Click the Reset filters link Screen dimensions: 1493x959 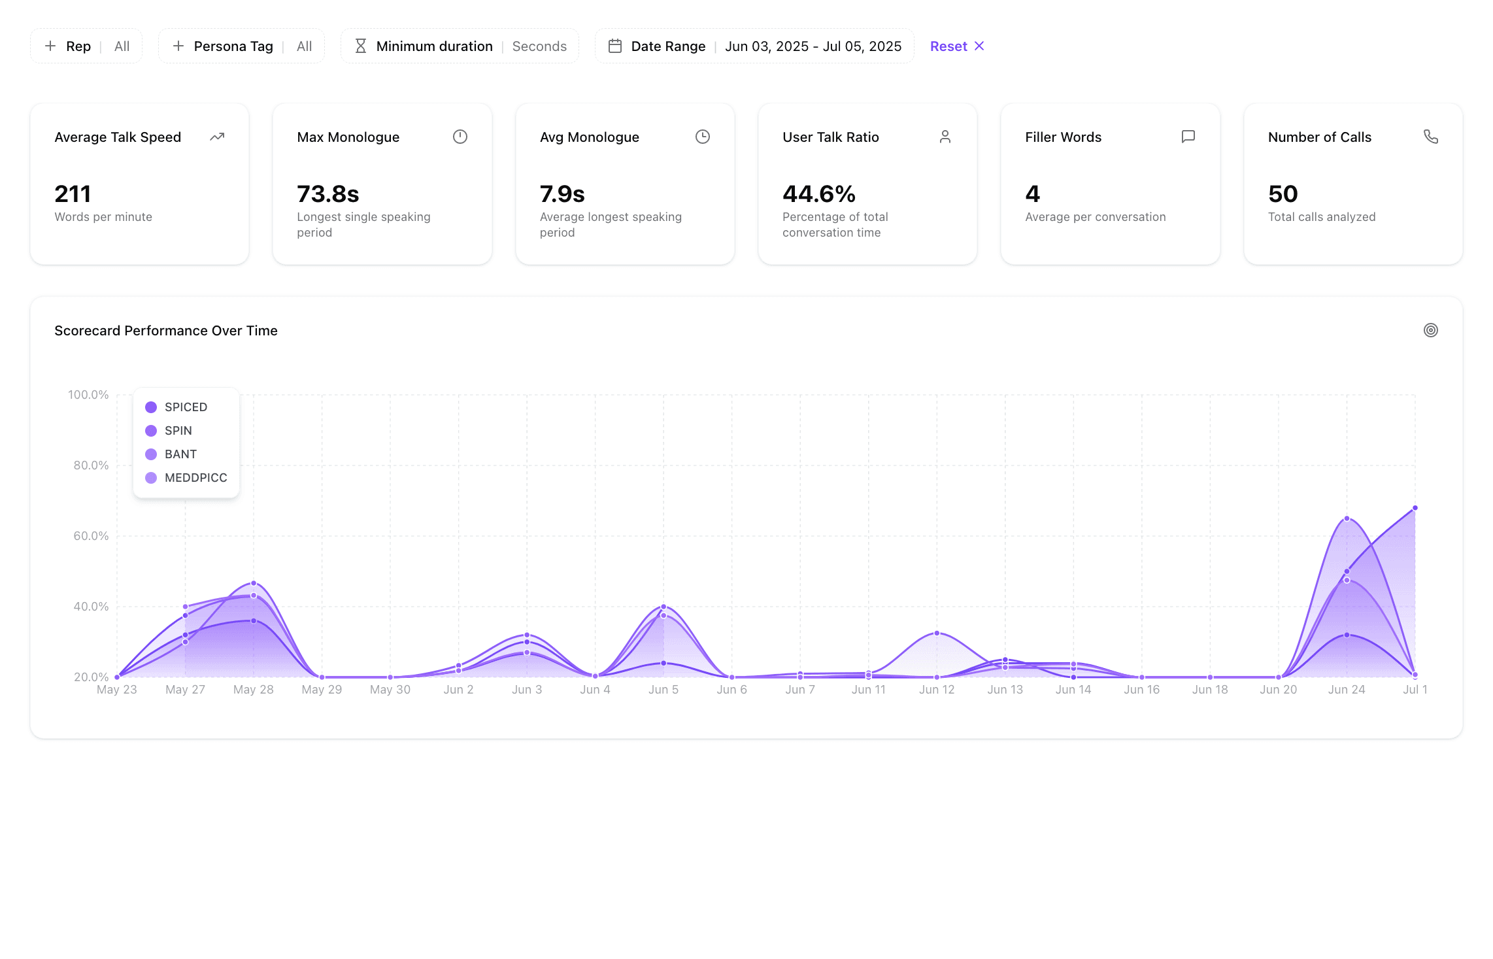[948, 46]
